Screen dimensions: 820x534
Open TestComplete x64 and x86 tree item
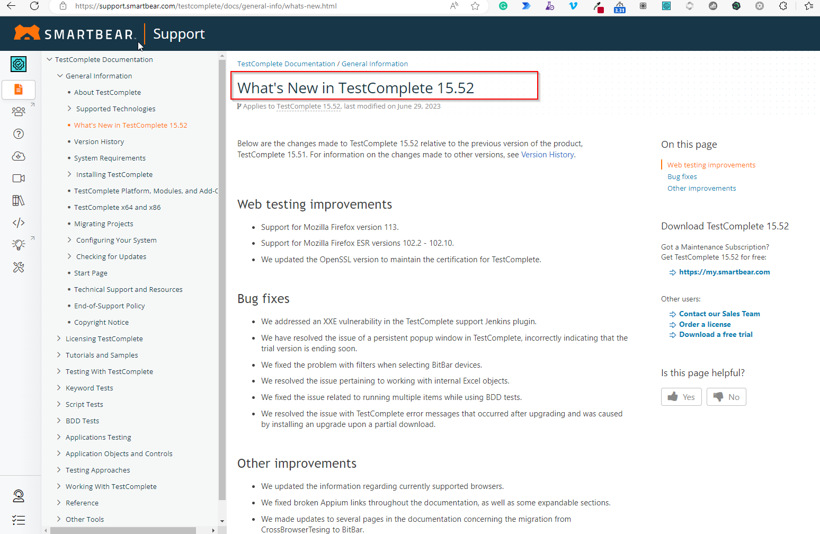pyautogui.click(x=117, y=207)
